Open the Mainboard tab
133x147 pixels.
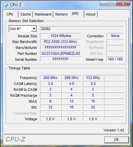point(43,14)
